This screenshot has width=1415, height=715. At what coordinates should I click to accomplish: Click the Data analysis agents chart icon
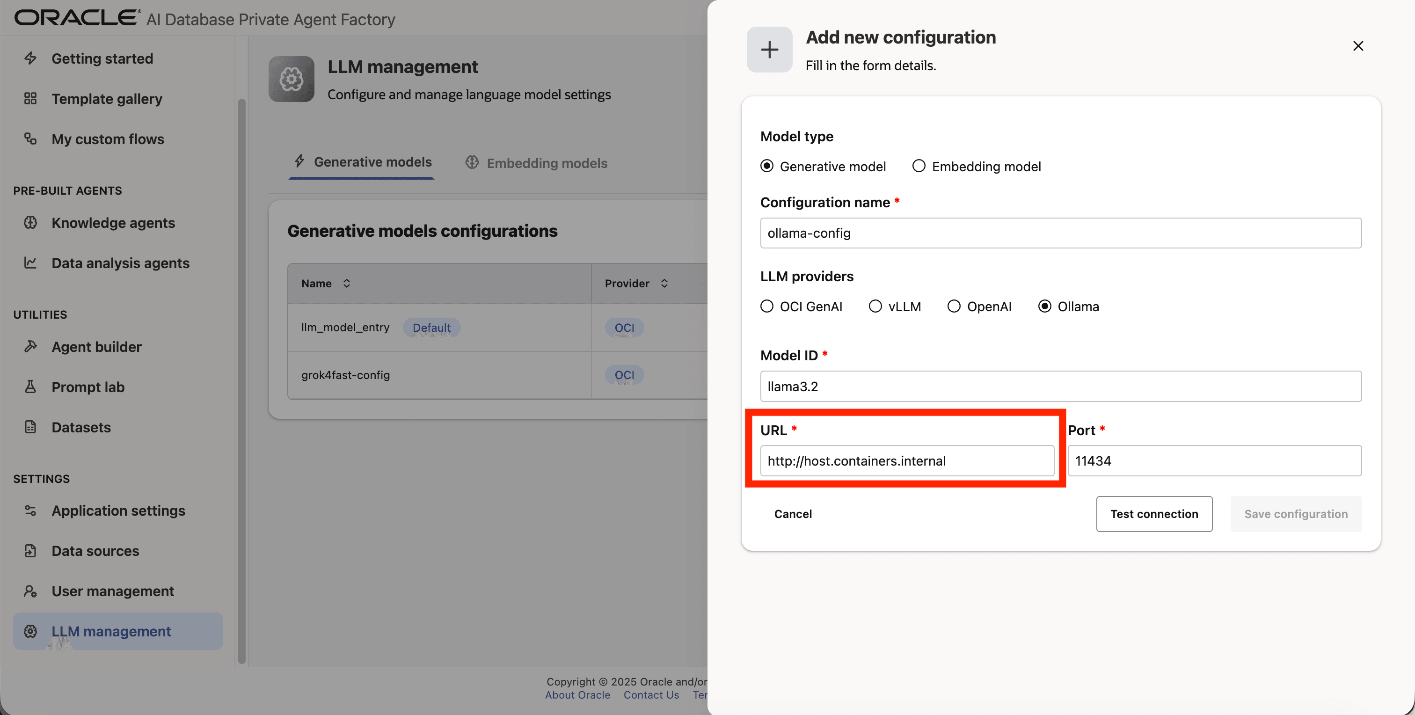click(30, 263)
